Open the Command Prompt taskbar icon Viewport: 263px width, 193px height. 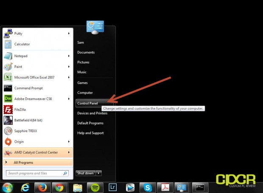[200, 187]
